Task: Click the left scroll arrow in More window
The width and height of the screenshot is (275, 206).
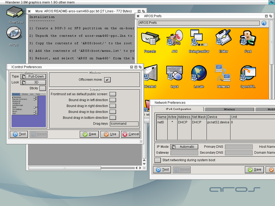Action: (x=137, y=168)
